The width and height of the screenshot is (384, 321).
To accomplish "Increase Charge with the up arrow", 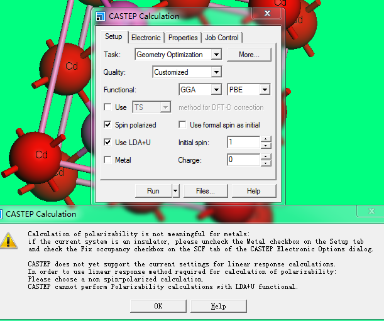I will click(x=266, y=157).
